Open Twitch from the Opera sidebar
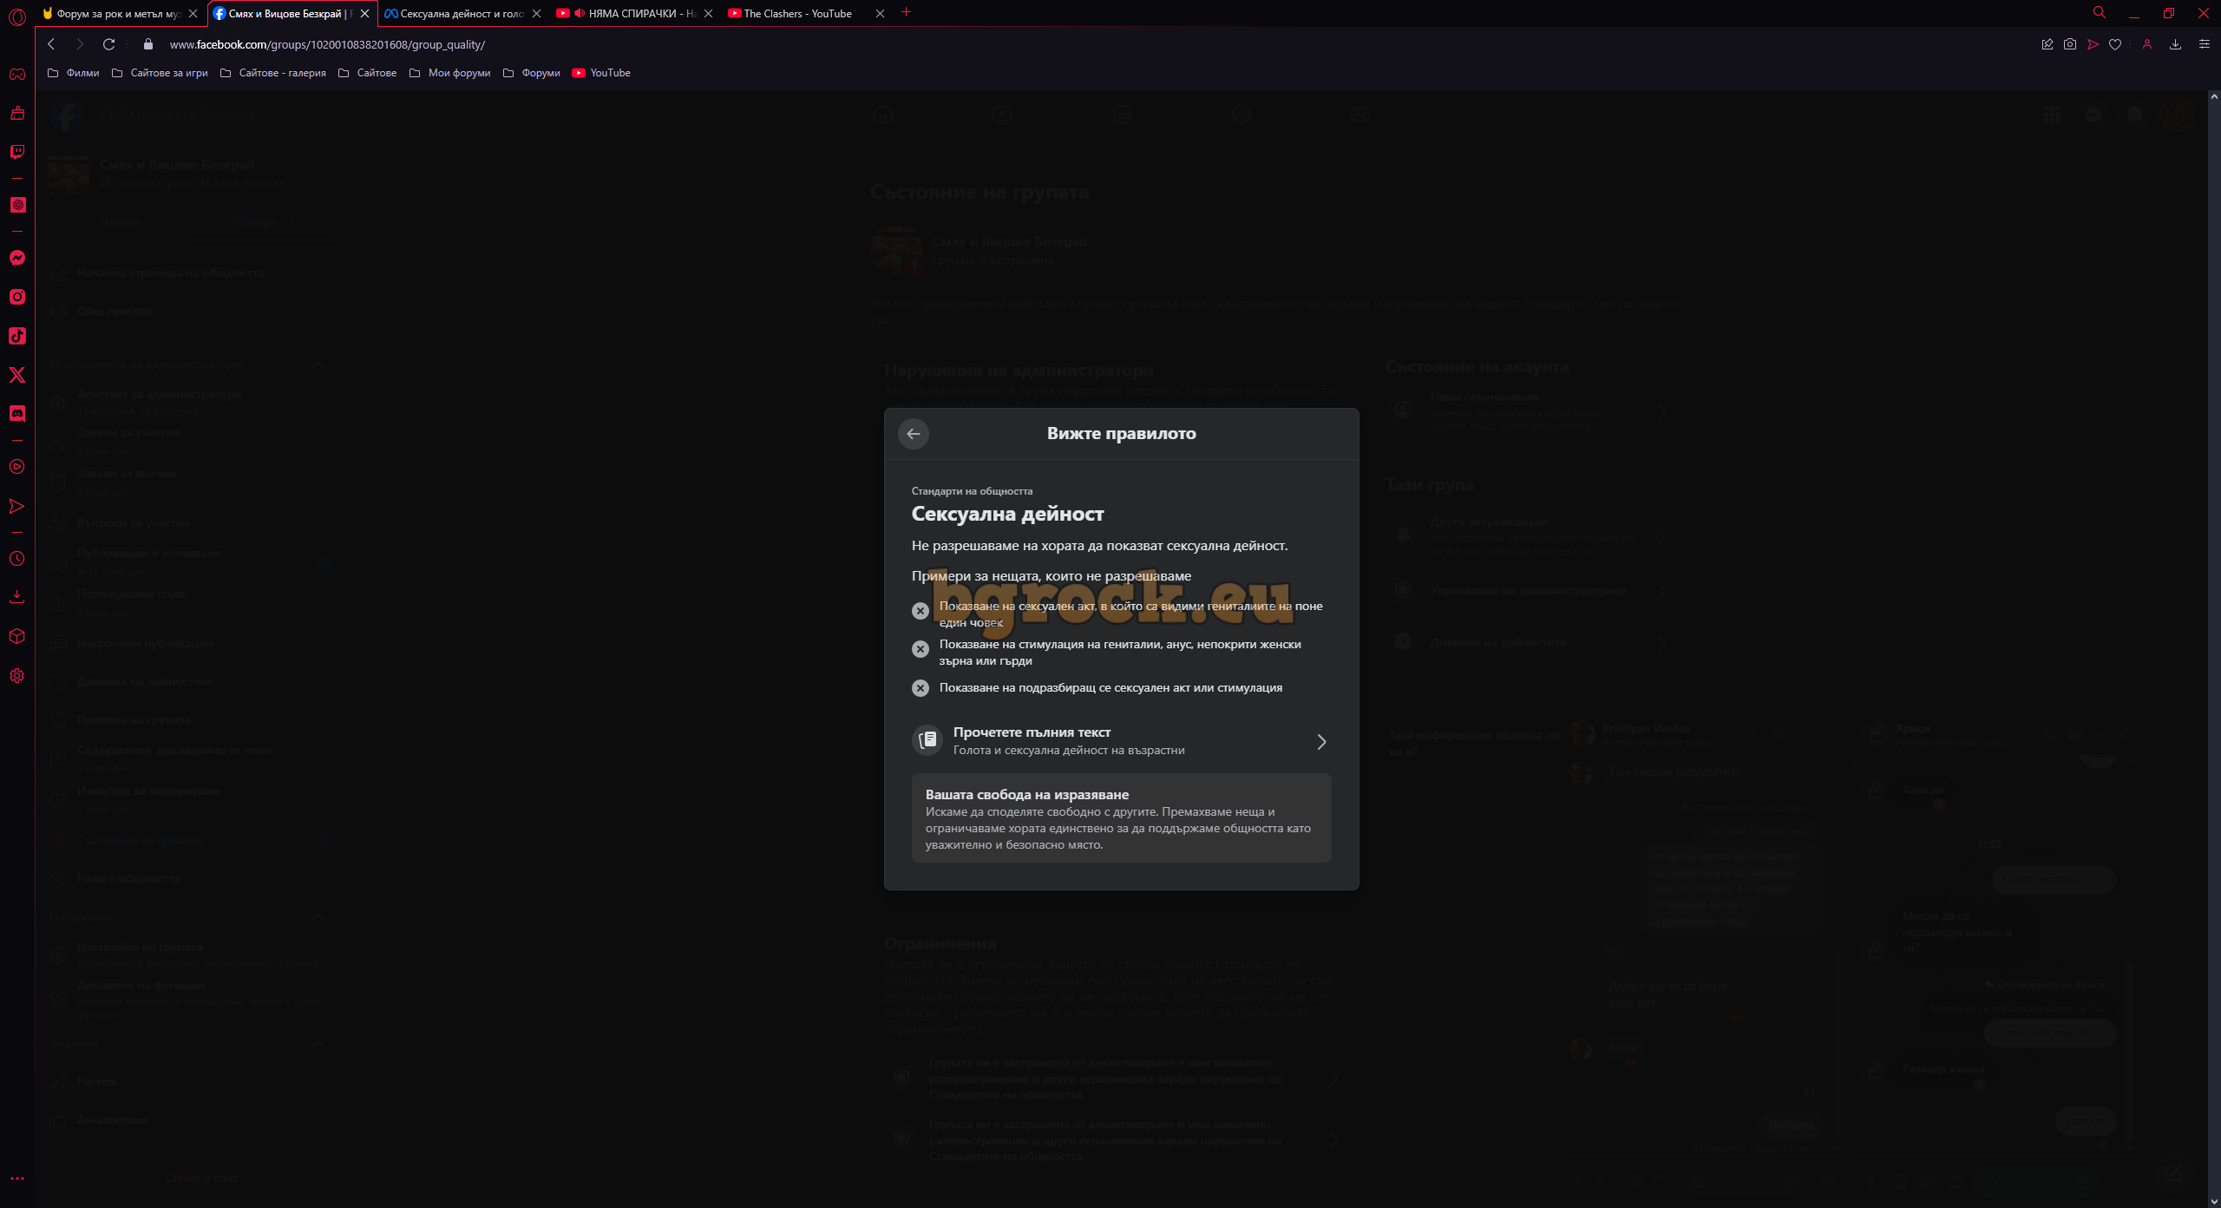 16,152
